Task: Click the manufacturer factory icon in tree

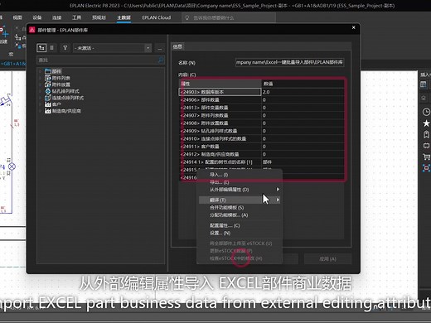Action: click(48, 111)
